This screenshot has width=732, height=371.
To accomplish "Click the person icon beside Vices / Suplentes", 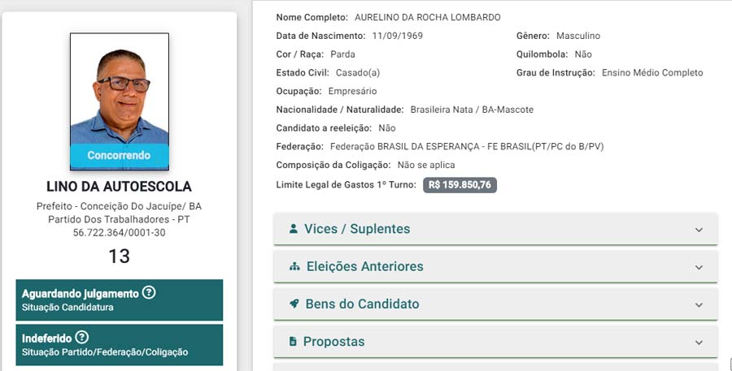I will [x=294, y=229].
